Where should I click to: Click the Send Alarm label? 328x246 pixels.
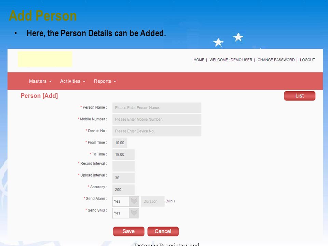point(95,199)
